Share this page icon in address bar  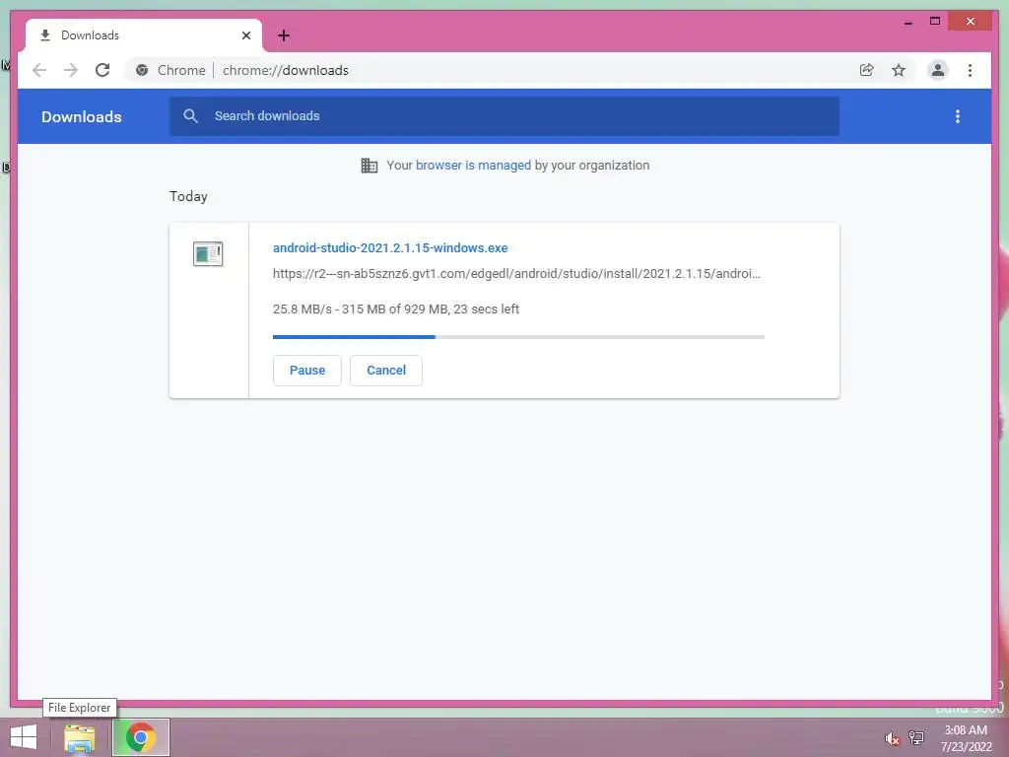coord(867,70)
